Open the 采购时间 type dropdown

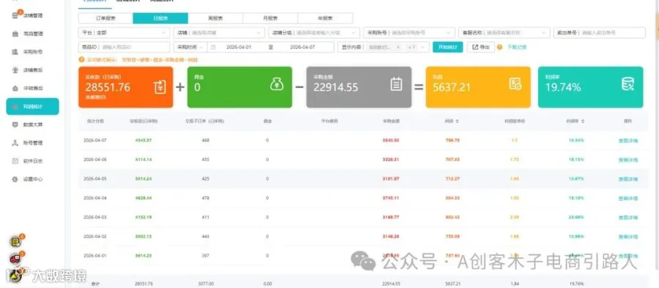[x=190, y=47]
